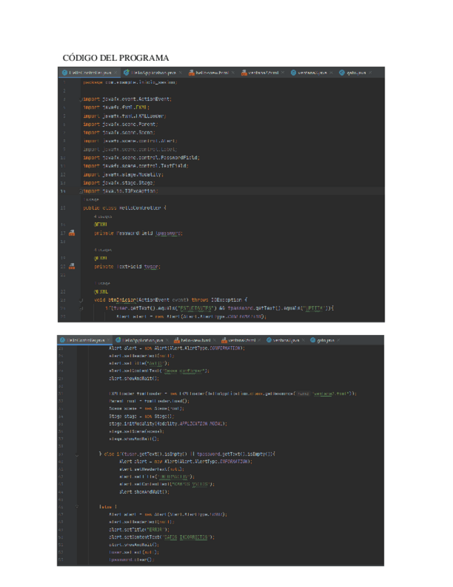Click HelloController.java tab icon above the import statements
453x587 pixels.
(x=64, y=73)
